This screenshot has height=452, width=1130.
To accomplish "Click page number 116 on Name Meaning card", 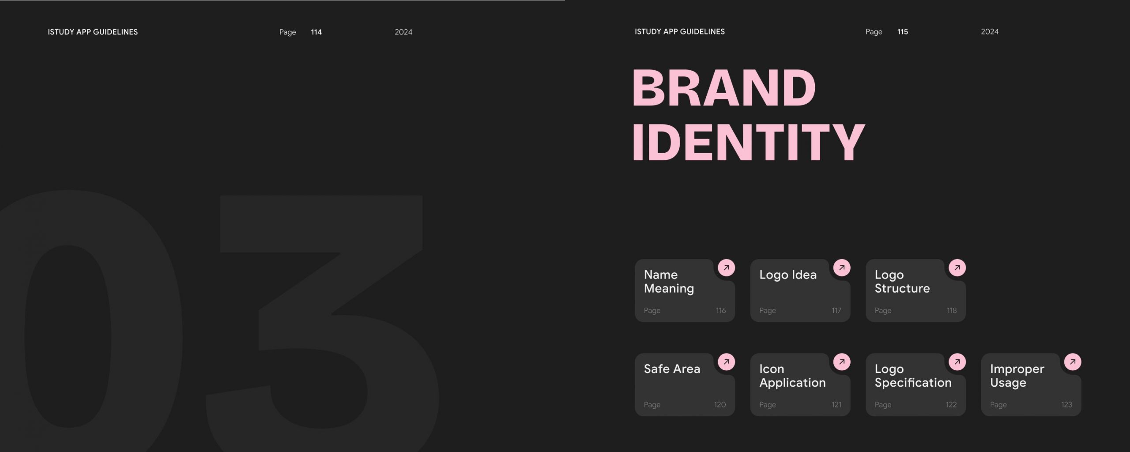I will (721, 310).
